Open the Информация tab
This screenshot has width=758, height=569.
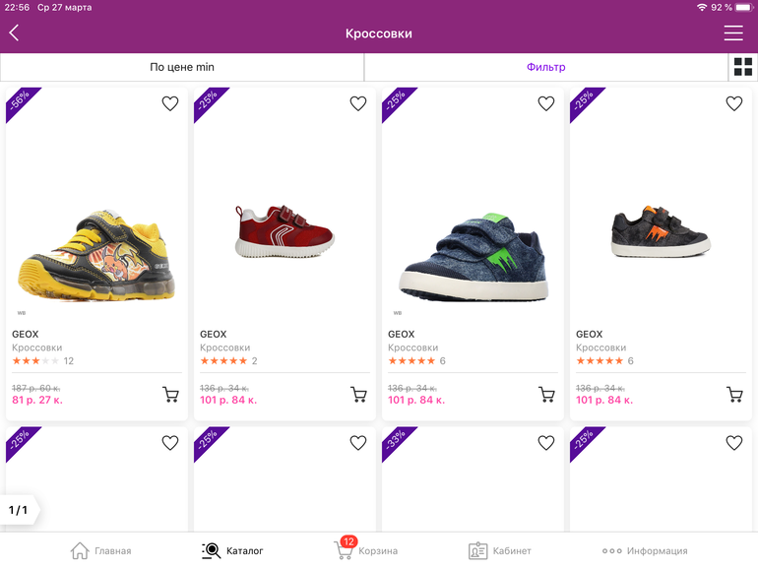coord(645,550)
